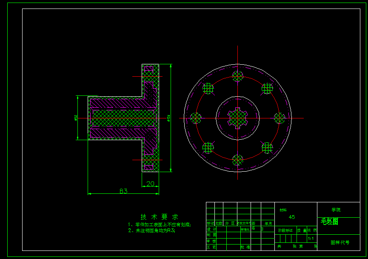The width and height of the screenshot is (368, 259).
Task: Click the 工艺 row label
Action: pyautogui.click(x=211, y=247)
